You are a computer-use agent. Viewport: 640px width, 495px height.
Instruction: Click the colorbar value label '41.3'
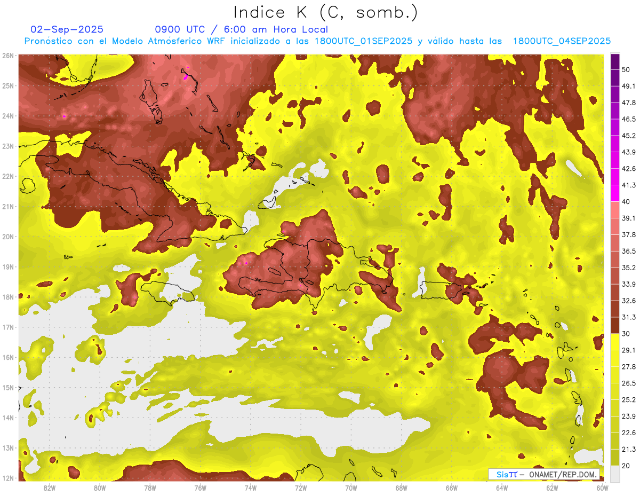[x=628, y=185]
